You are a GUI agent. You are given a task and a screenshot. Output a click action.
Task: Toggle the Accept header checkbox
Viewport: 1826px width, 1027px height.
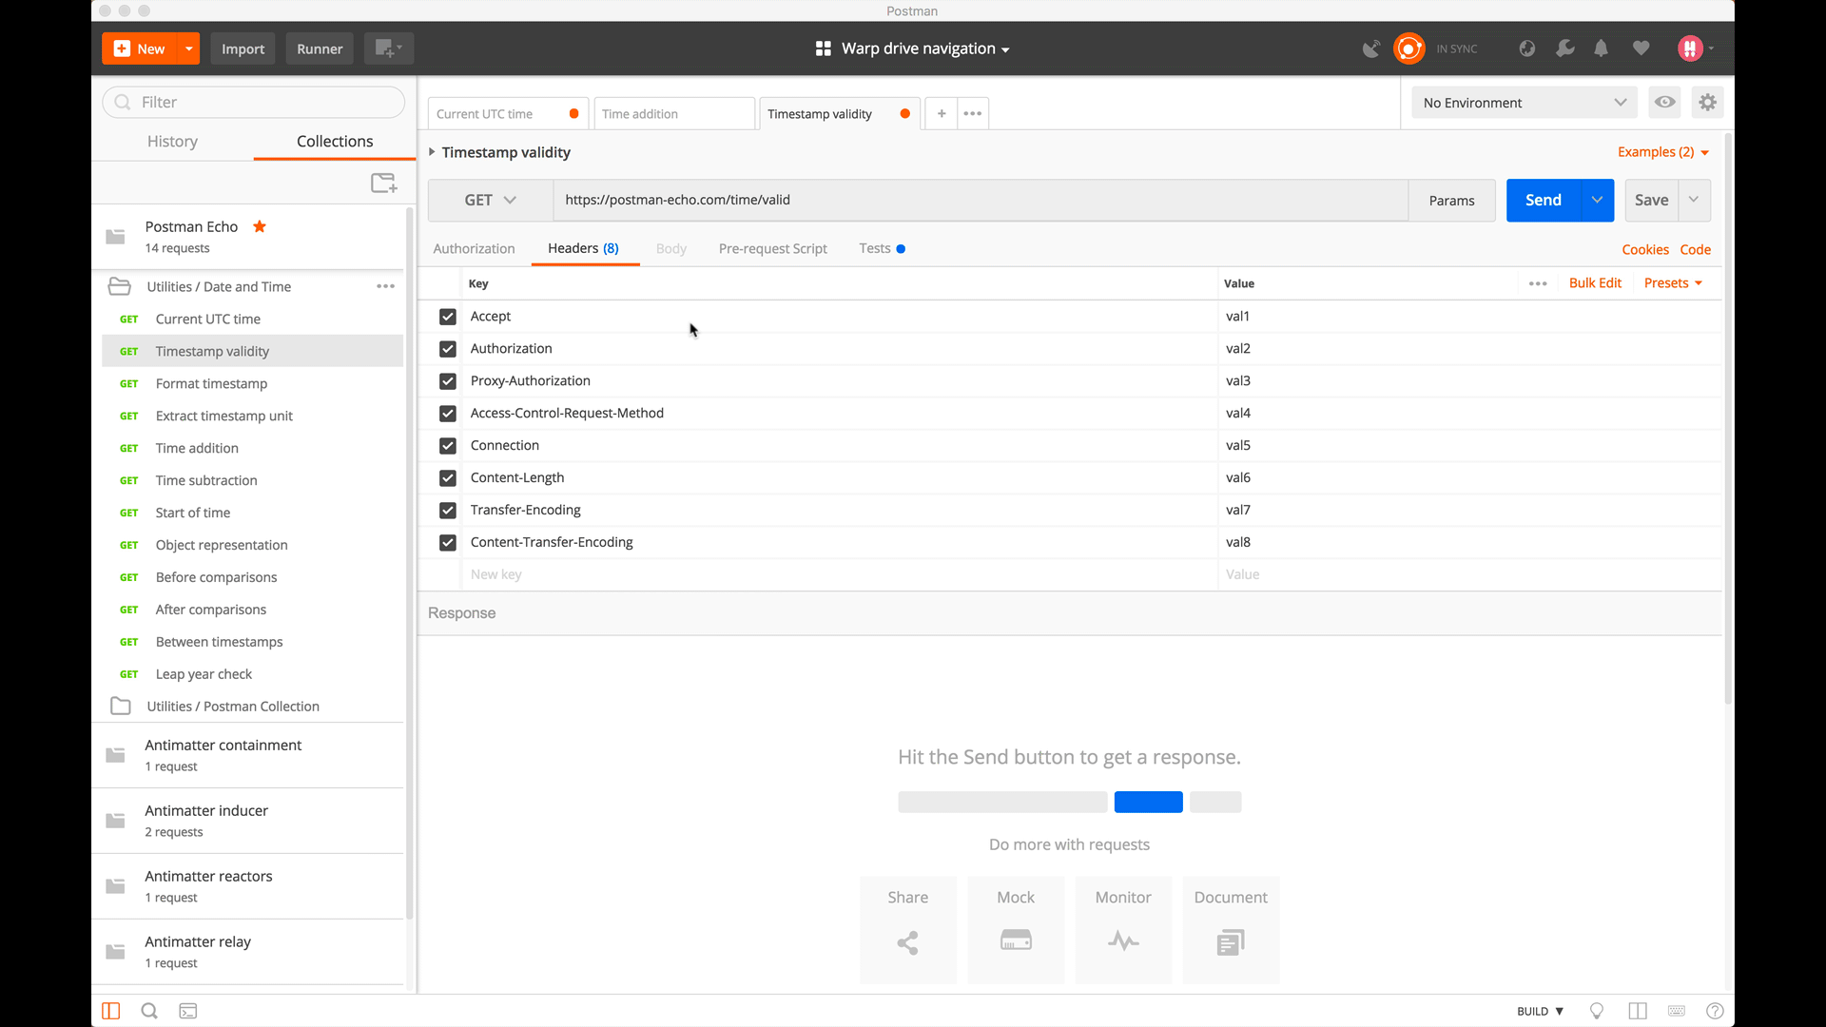click(448, 316)
